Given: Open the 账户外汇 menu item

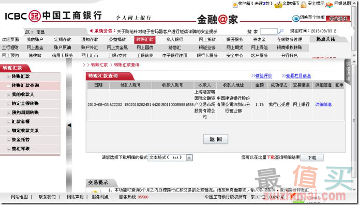Looking at the screenshot, I should (x=89, y=48).
